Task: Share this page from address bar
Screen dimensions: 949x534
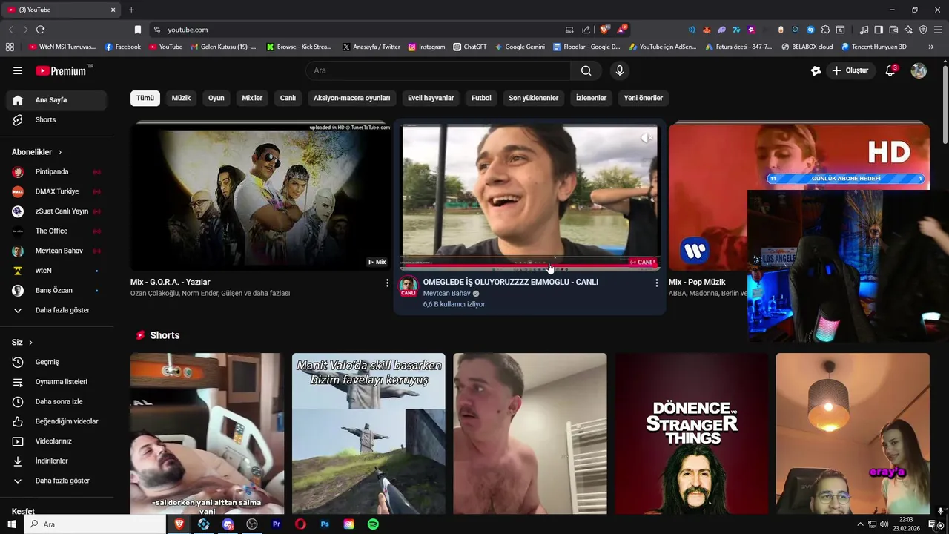Action: tap(586, 30)
